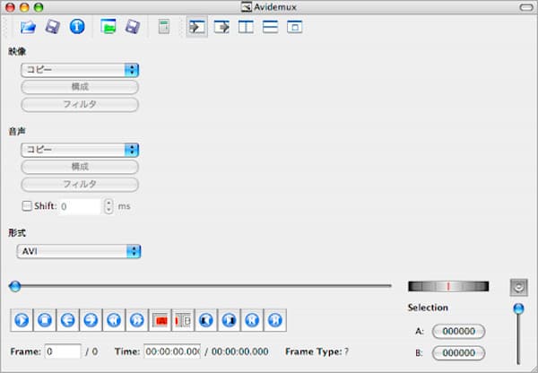The width and height of the screenshot is (538, 373).
Task: Click the Frame number input field
Action: [x=63, y=351]
